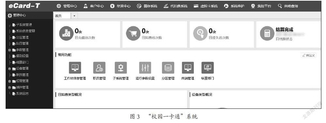Open the 客户中心 top menu

pos(94,6)
